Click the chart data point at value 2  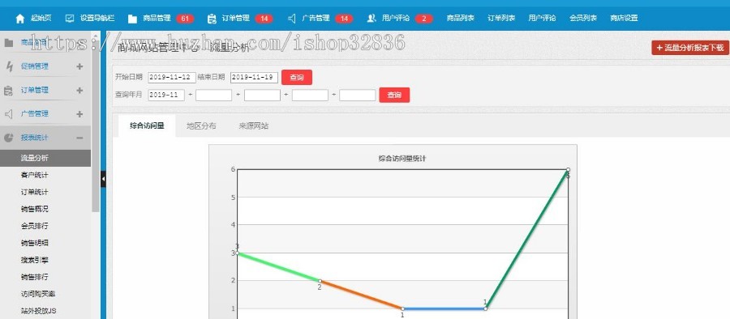pyautogui.click(x=320, y=281)
